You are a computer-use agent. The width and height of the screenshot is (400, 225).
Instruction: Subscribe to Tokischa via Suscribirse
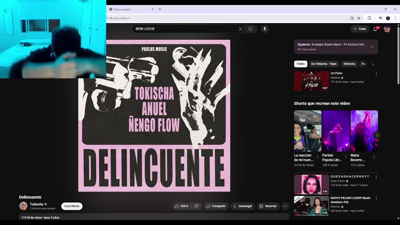[72, 206]
